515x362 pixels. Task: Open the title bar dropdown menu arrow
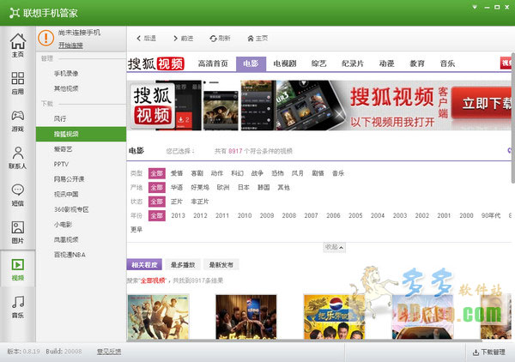point(475,7)
